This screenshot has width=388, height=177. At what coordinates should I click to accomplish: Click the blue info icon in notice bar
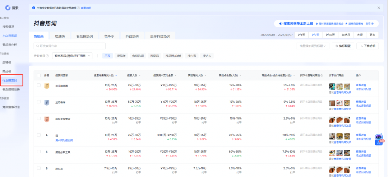tap(34, 8)
